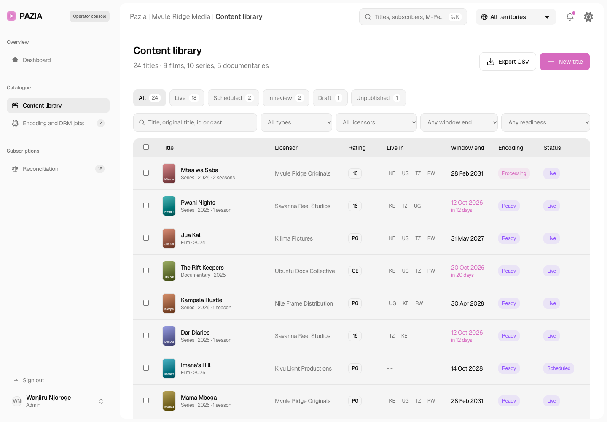Click the Mama Mboga title text
The height and width of the screenshot is (422, 607).
click(x=199, y=398)
